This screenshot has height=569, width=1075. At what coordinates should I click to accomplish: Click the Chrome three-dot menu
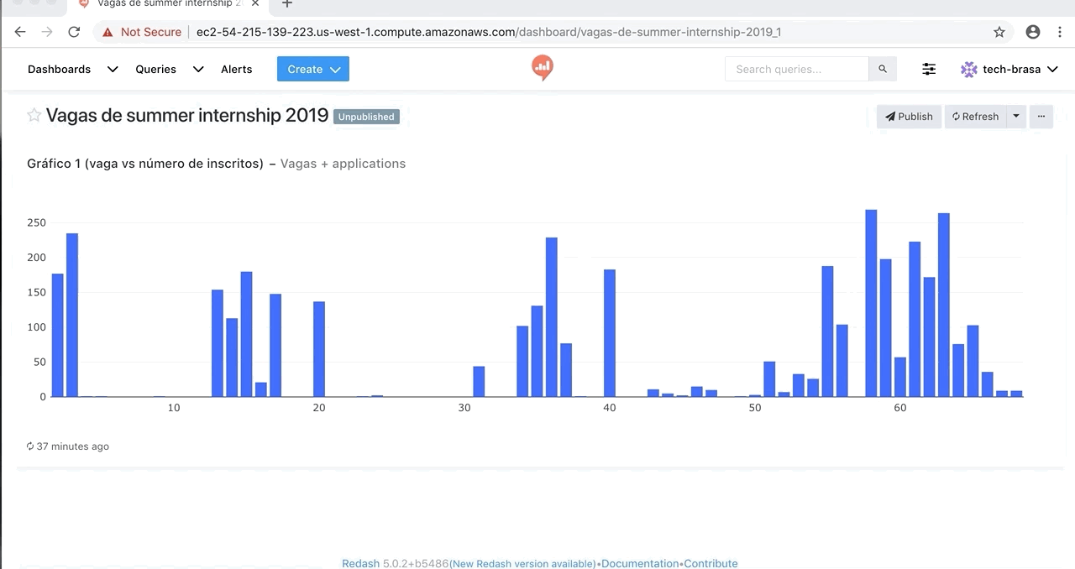[x=1060, y=32]
